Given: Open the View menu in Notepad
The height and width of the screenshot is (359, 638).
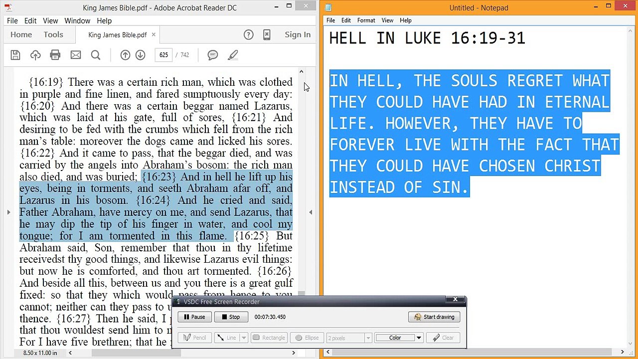Looking at the screenshot, I should 387,20.
